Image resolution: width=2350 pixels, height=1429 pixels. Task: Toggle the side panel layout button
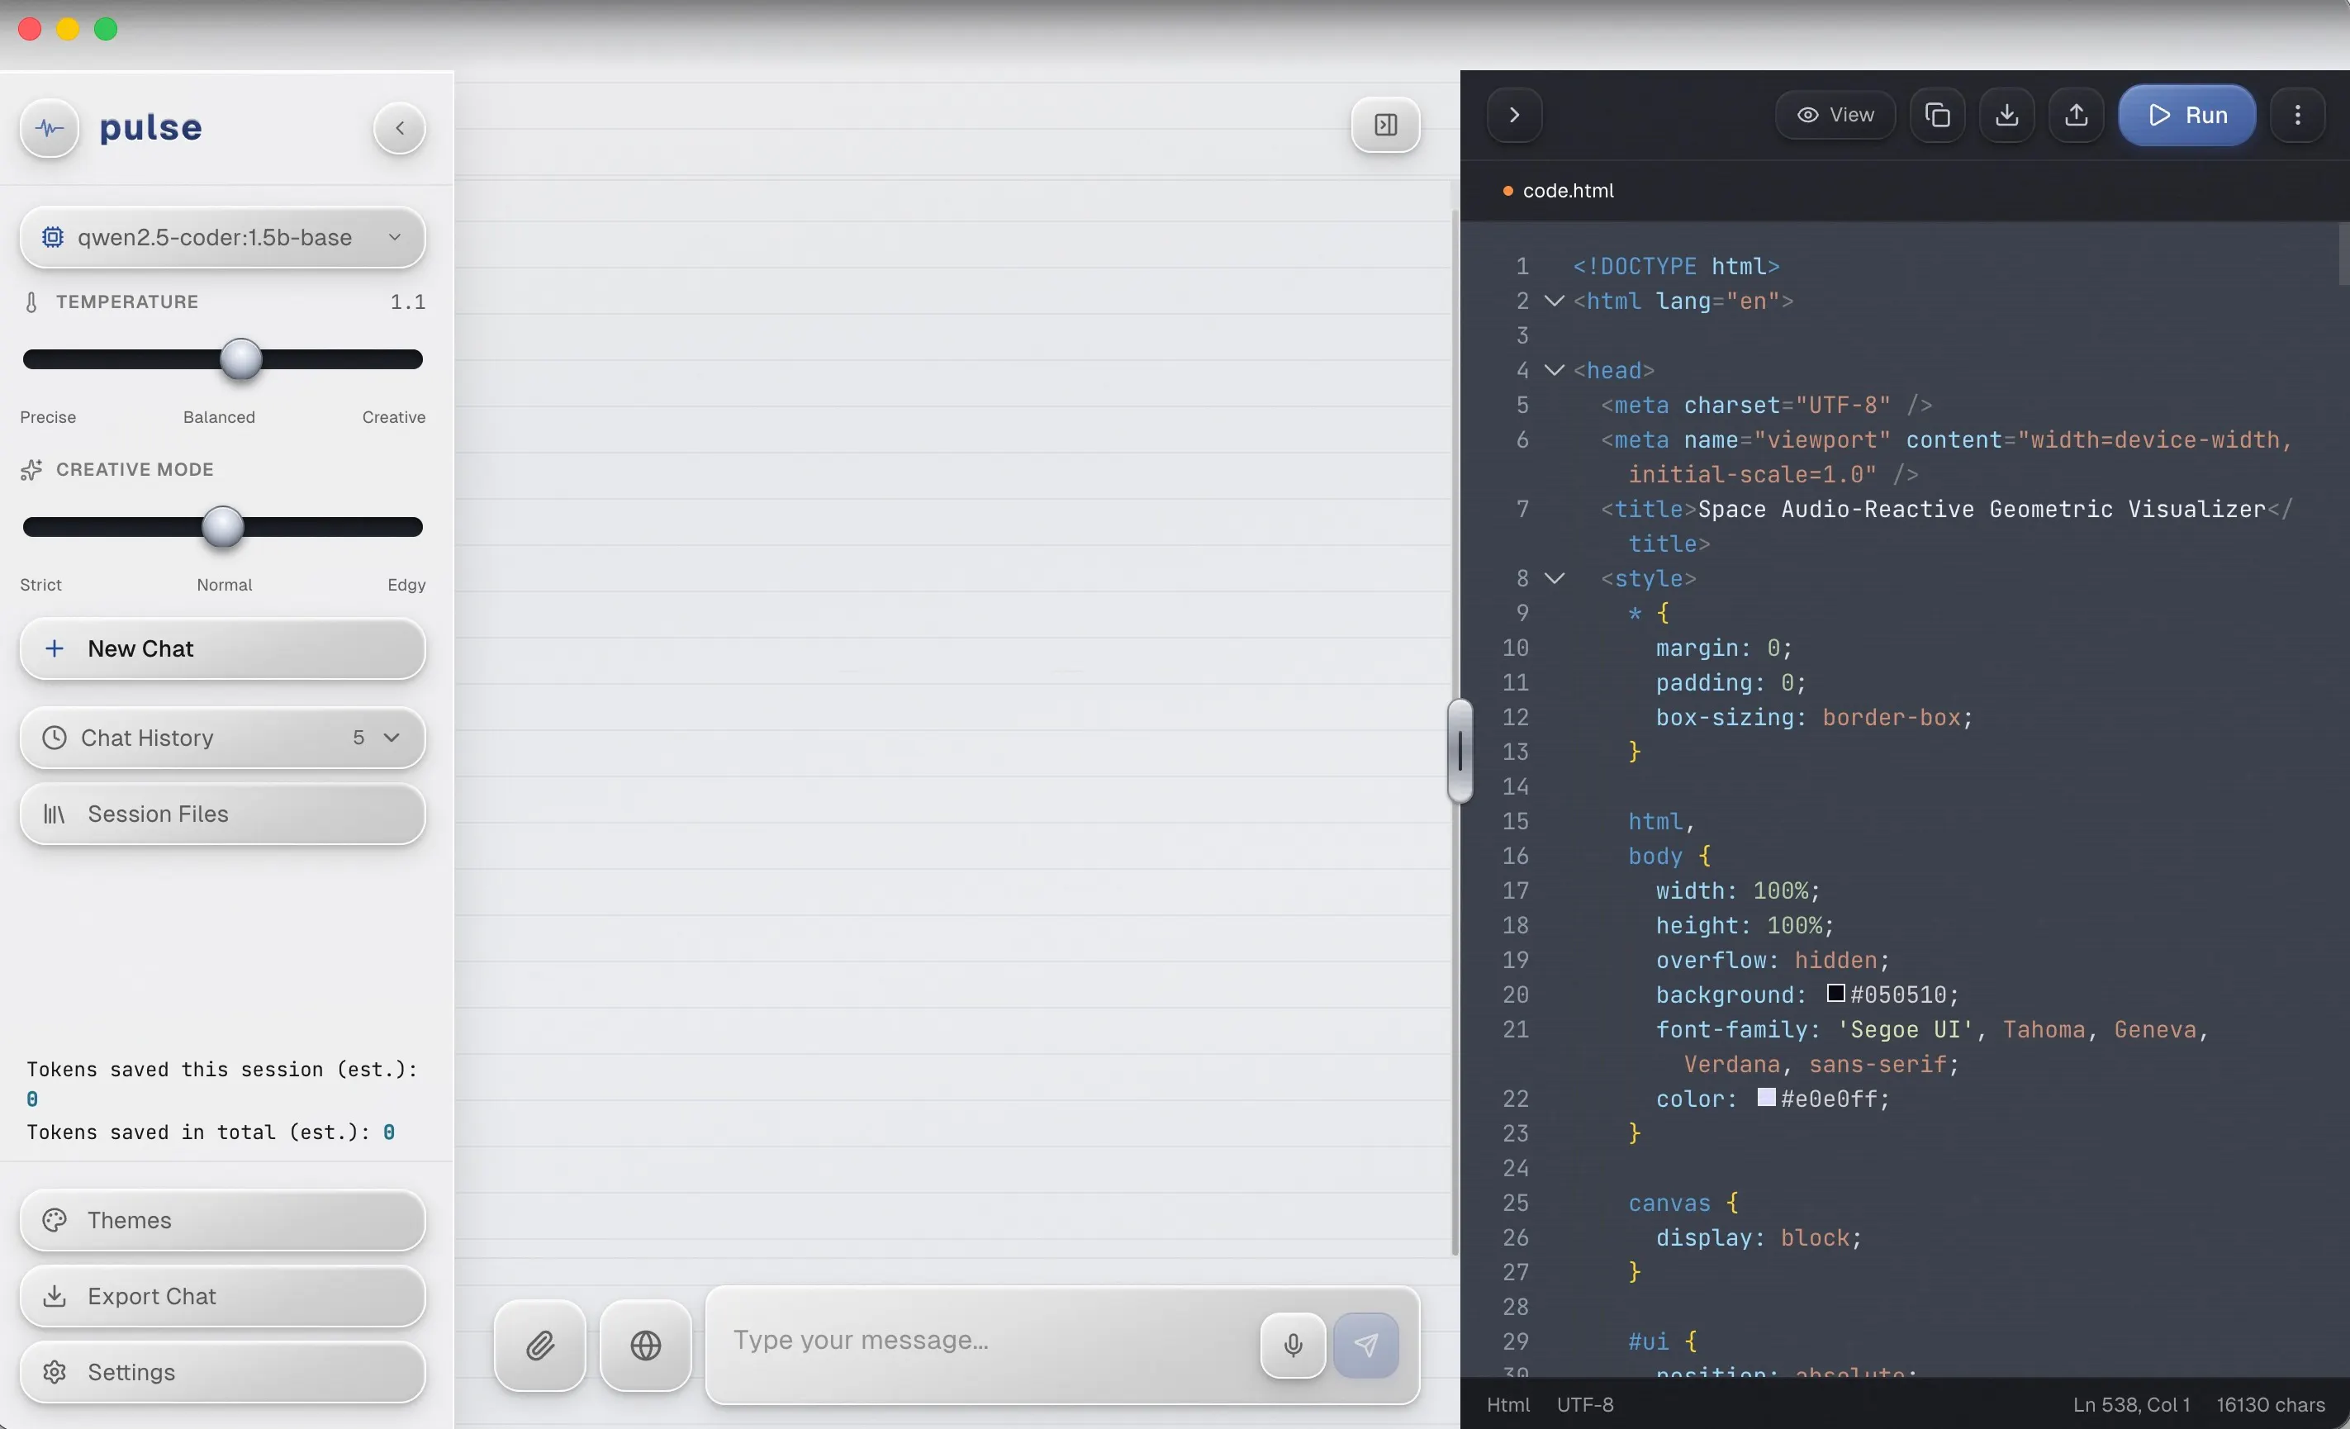(1385, 125)
